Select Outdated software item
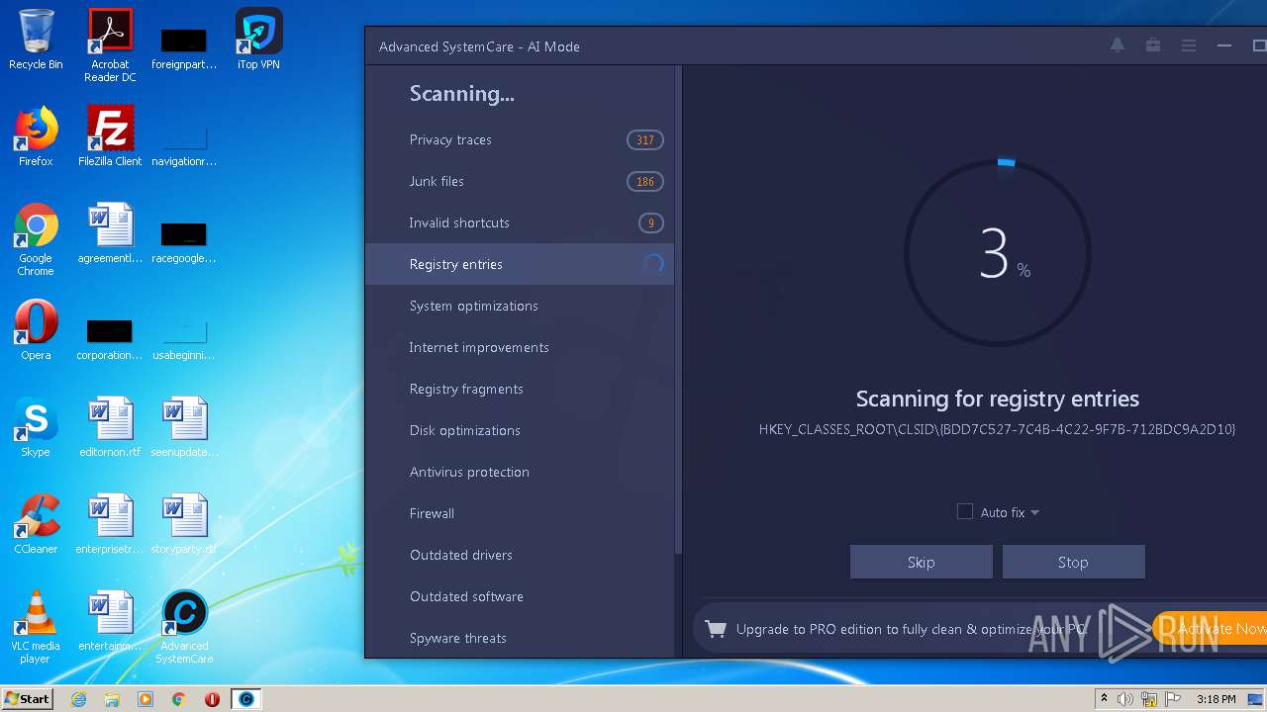Image resolution: width=1267 pixels, height=712 pixels. (x=520, y=596)
